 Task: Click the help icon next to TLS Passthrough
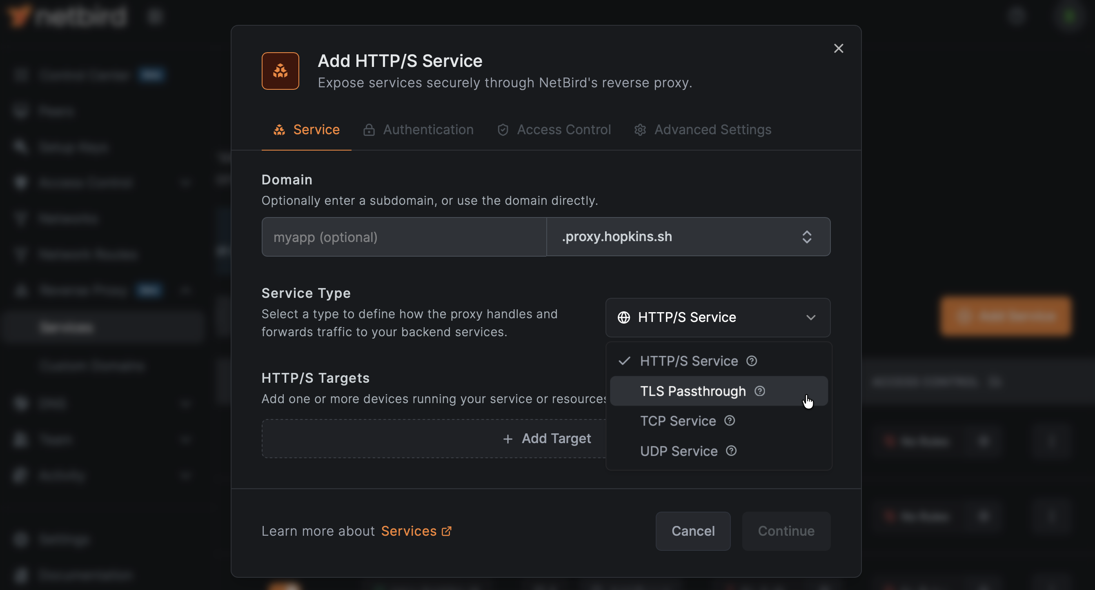(x=760, y=391)
